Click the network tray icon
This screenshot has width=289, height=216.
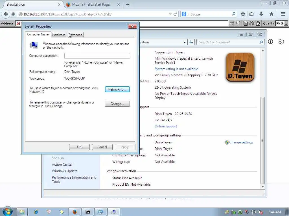click(254, 212)
